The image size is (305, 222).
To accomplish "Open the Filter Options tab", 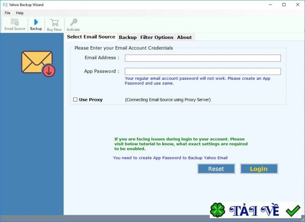I will coord(157,37).
